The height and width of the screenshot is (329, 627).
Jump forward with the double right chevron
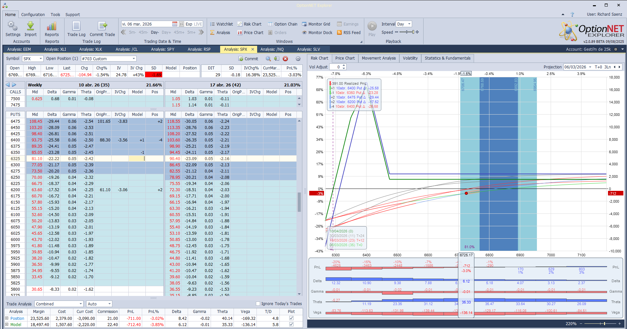pos(201,32)
